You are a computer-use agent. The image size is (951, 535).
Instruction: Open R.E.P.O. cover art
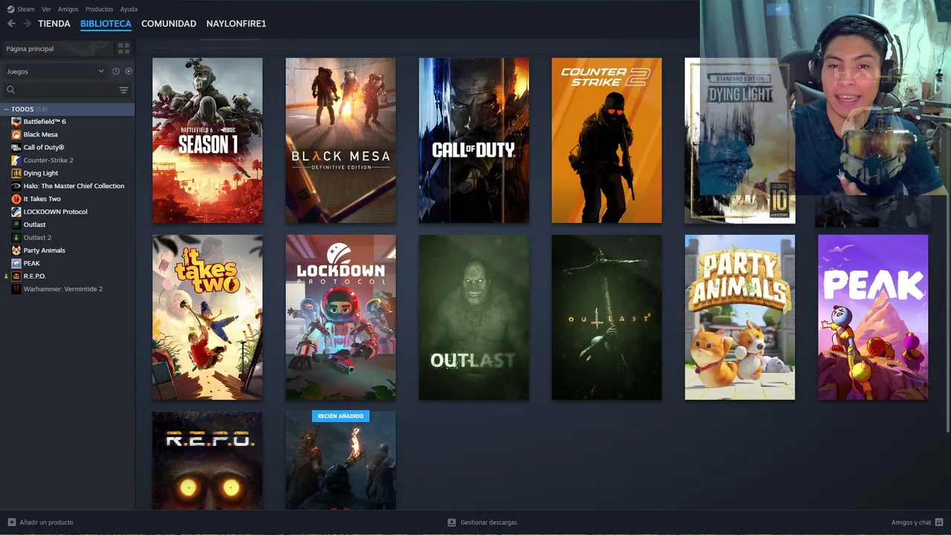pyautogui.click(x=207, y=461)
